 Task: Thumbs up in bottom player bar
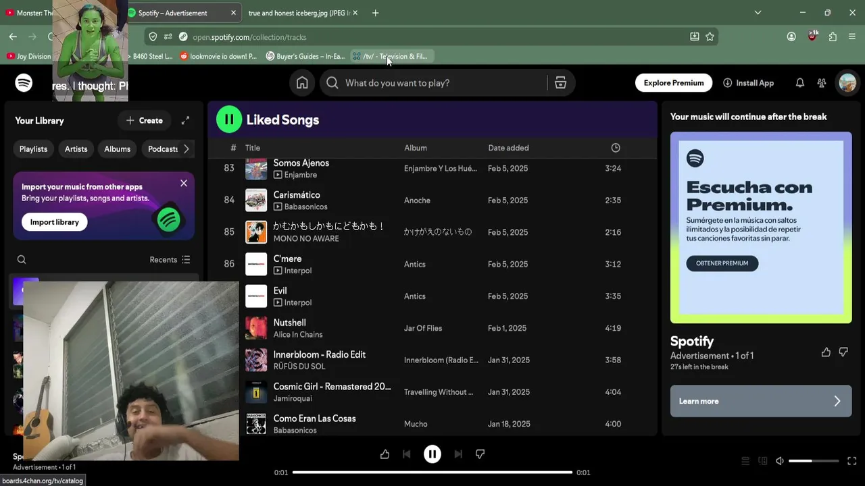pyautogui.click(x=385, y=454)
